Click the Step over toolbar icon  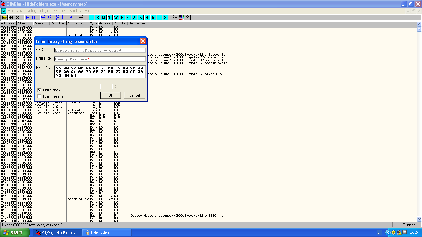[49, 18]
